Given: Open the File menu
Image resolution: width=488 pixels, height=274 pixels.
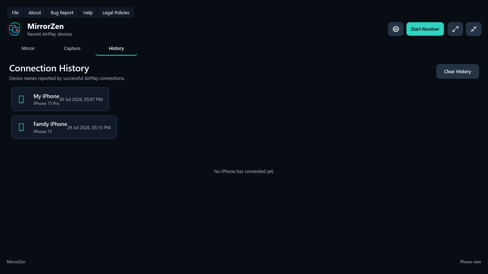Looking at the screenshot, I should (x=15, y=12).
